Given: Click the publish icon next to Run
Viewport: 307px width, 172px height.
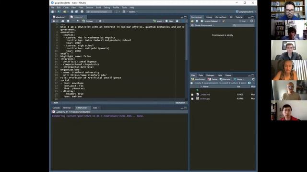Looking at the screenshot, I should [177, 21].
